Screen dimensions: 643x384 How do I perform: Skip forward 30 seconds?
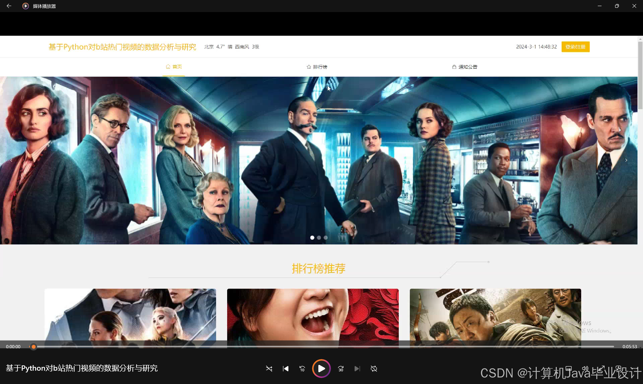click(341, 368)
